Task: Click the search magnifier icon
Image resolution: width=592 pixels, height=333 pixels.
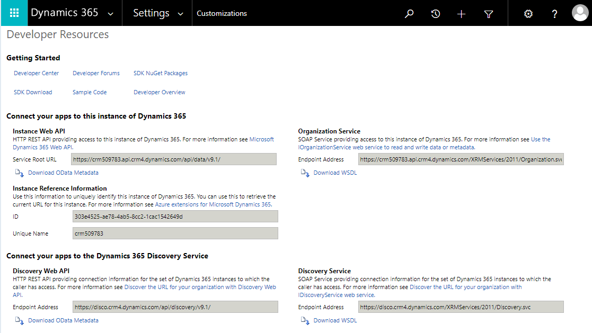Action: point(409,14)
